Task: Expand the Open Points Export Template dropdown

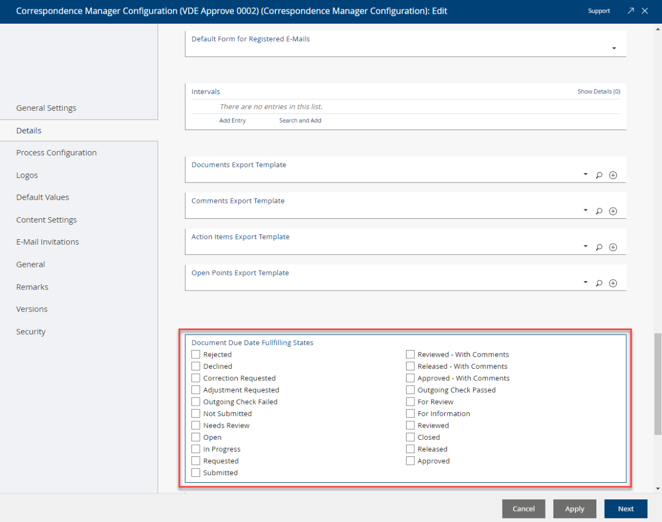Action: [x=585, y=283]
